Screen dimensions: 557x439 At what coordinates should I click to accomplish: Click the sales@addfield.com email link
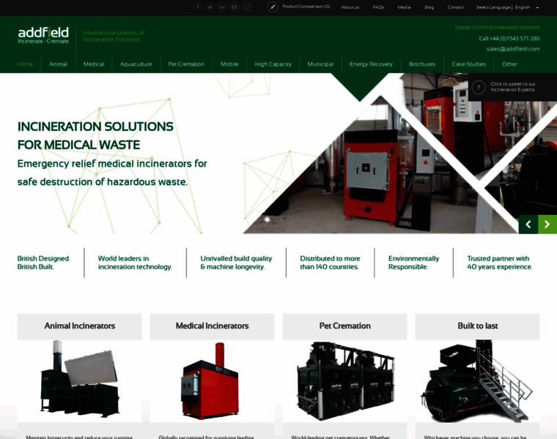[x=512, y=49]
